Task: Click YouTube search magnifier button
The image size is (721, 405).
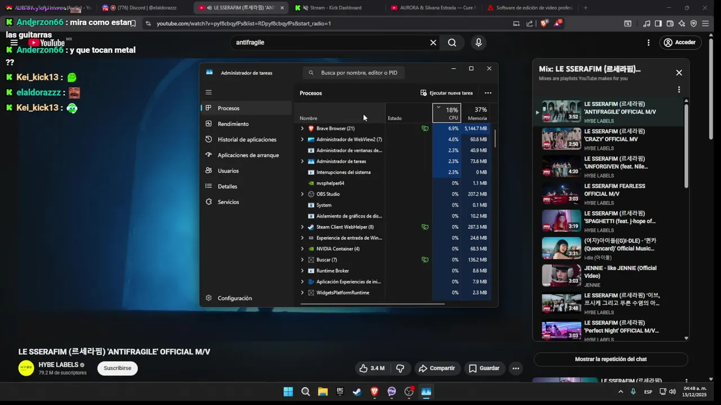Action: tap(452, 43)
